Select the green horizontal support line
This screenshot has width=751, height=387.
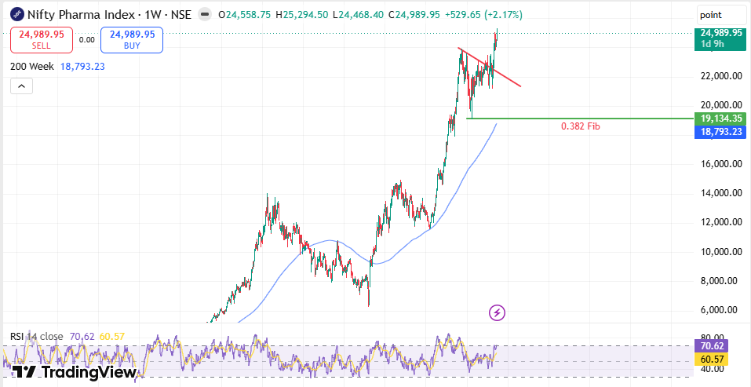coord(580,119)
